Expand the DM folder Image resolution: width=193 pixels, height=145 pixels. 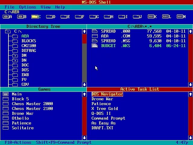click(15, 56)
